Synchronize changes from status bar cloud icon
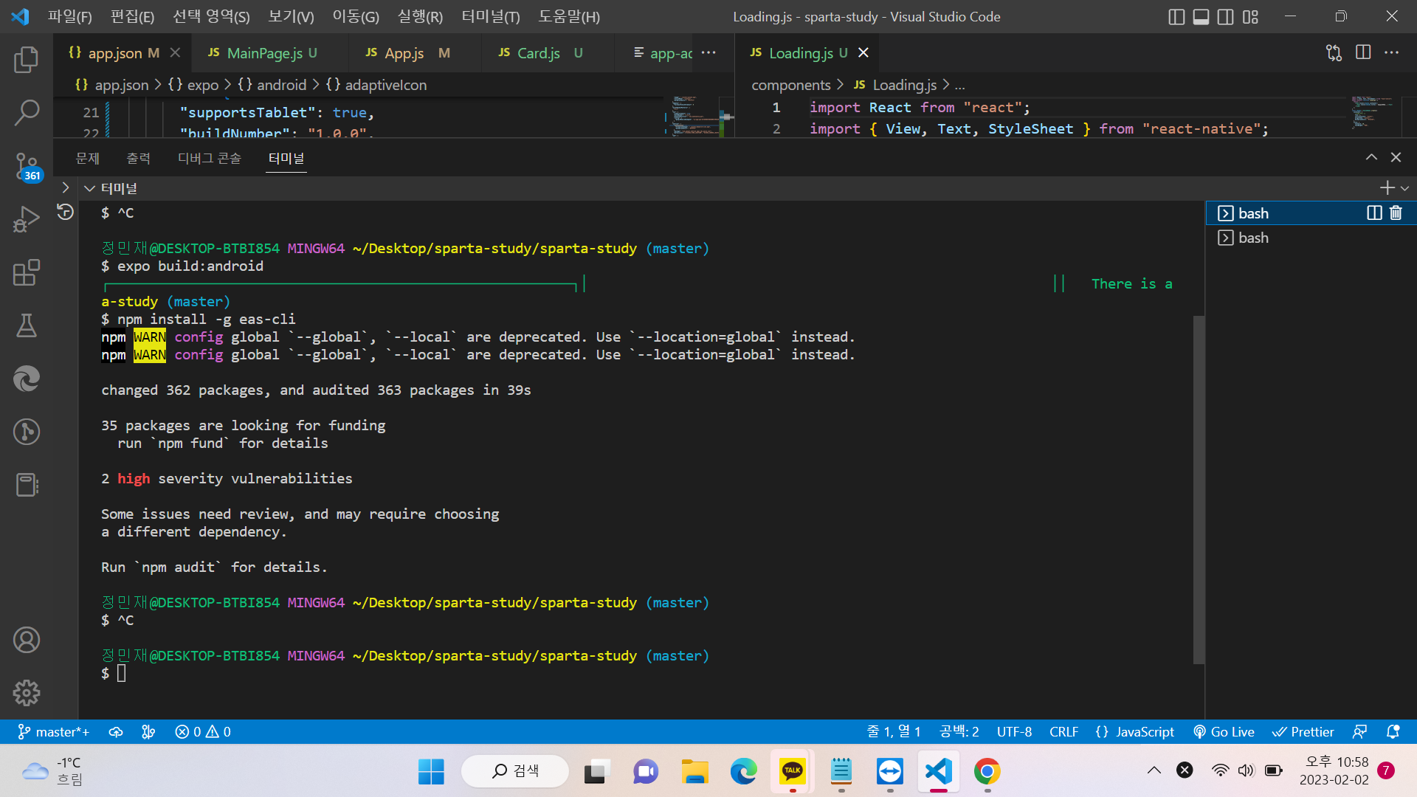This screenshot has height=797, width=1417. click(x=116, y=732)
